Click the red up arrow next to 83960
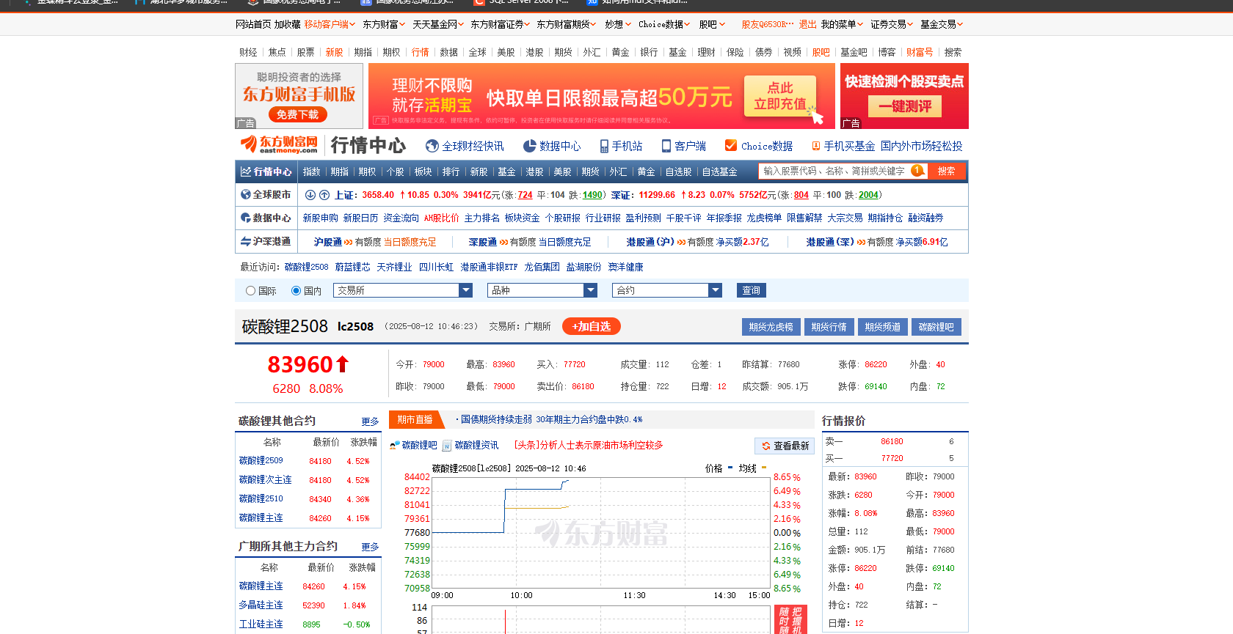 pyautogui.click(x=342, y=364)
